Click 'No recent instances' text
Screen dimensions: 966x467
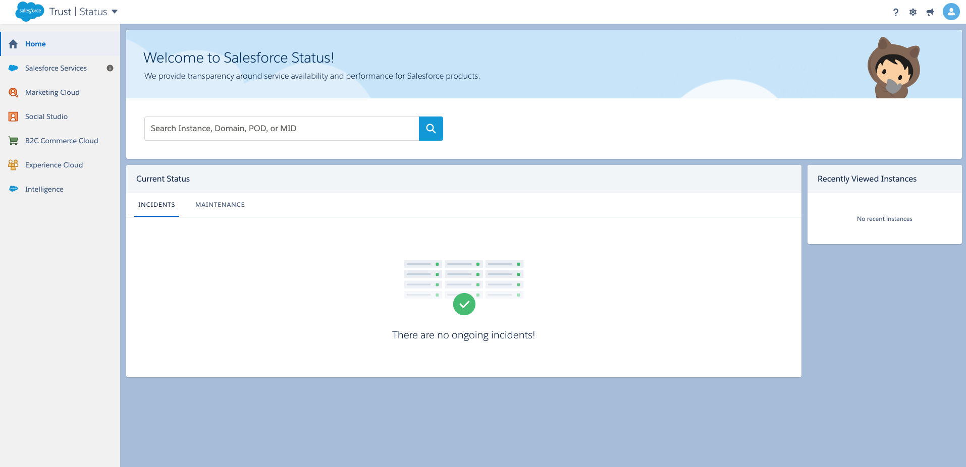coord(885,219)
